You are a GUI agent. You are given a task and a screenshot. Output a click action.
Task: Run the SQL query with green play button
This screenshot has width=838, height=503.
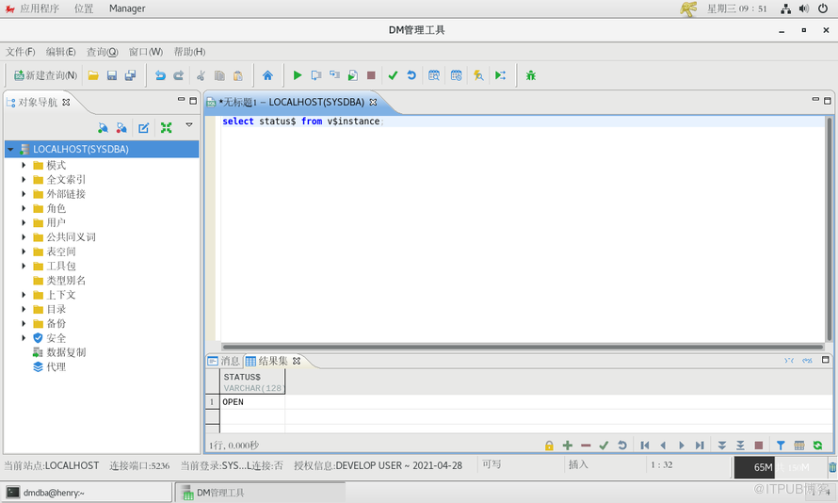298,75
